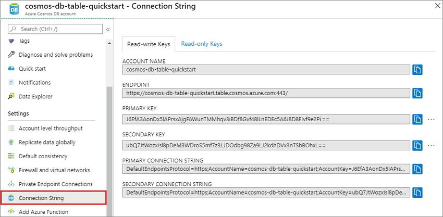Copy the Primary Key

(x=417, y=119)
